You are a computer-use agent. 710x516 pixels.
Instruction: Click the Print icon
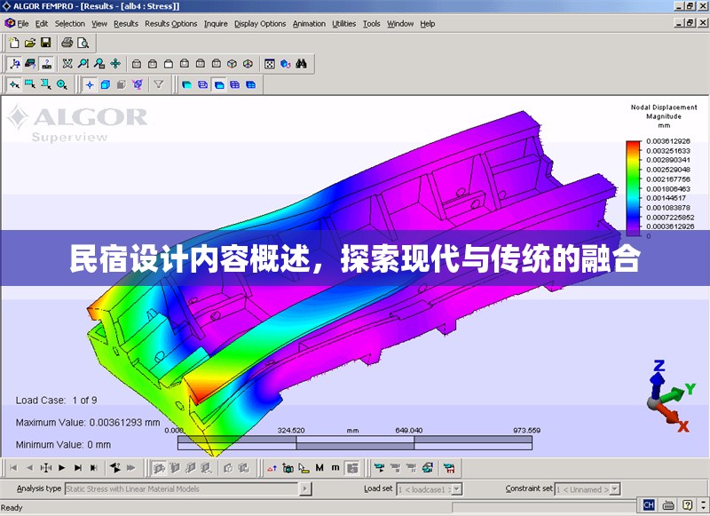pyautogui.click(x=67, y=43)
